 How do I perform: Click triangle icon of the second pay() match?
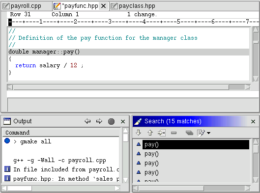[139, 154]
